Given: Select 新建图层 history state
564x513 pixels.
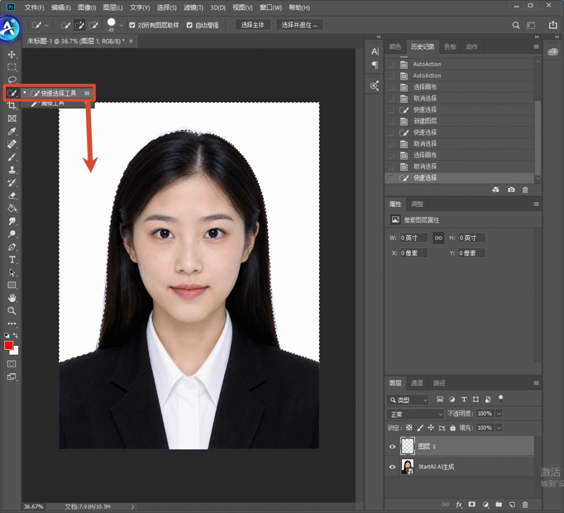Looking at the screenshot, I should point(459,121).
